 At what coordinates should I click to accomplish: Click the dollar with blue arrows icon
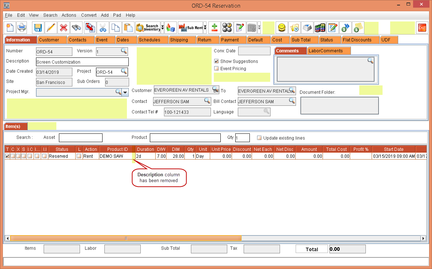(345, 28)
